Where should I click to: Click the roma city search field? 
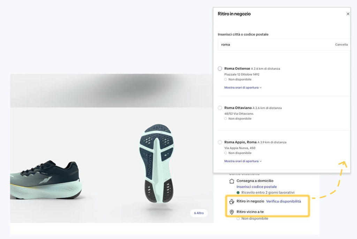tap(244, 44)
